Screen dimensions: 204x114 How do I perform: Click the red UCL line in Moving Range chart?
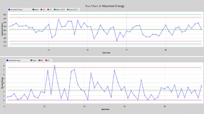pos(105,67)
